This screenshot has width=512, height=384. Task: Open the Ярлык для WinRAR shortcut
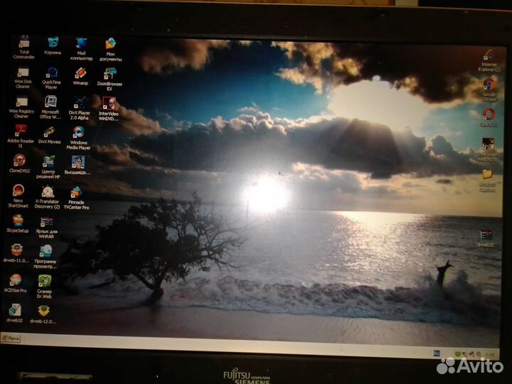point(47,228)
